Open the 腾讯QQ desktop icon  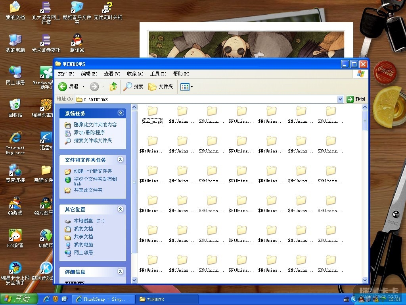point(77,42)
